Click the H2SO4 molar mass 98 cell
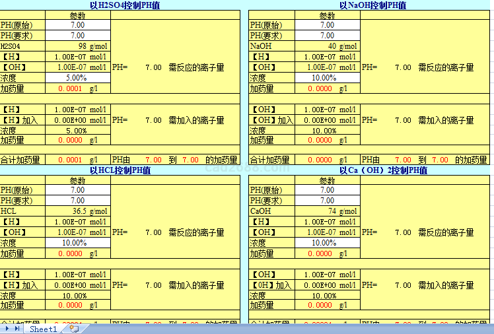The image size is (494, 334). tap(77, 46)
